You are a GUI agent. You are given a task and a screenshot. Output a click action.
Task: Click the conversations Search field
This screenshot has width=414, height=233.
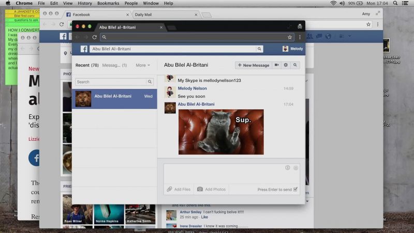pos(111,82)
